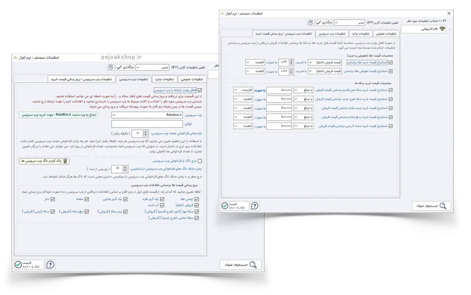Viewport: 471px width, 295px height.
Task: Click the ارجاع به وب سایت RateBox.ir button
Action: click(x=58, y=115)
